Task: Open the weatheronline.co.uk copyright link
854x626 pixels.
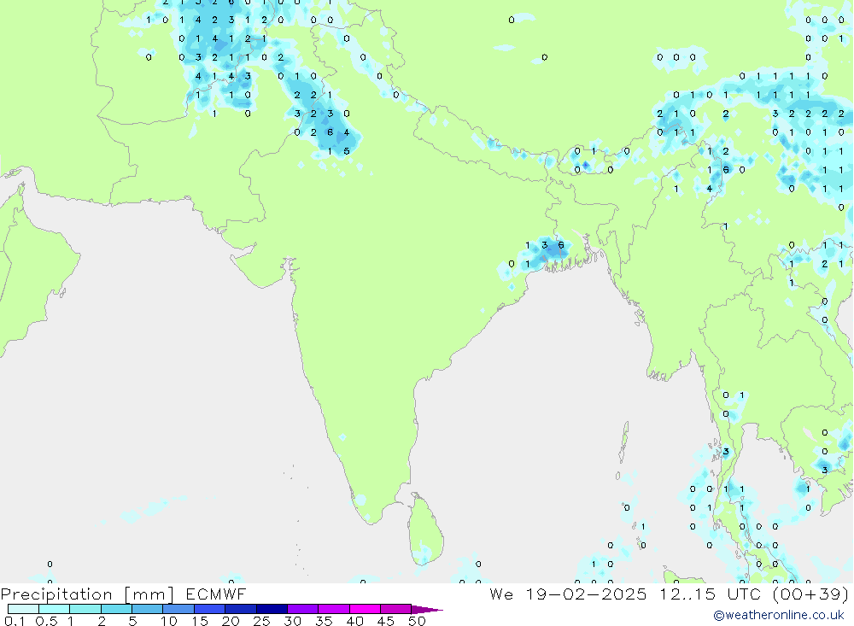Action: point(778,615)
